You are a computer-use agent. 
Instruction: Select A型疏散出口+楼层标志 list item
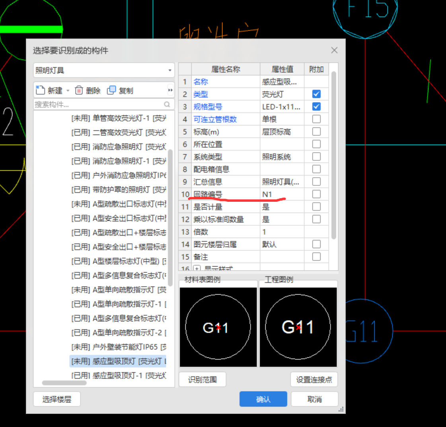coord(119,232)
